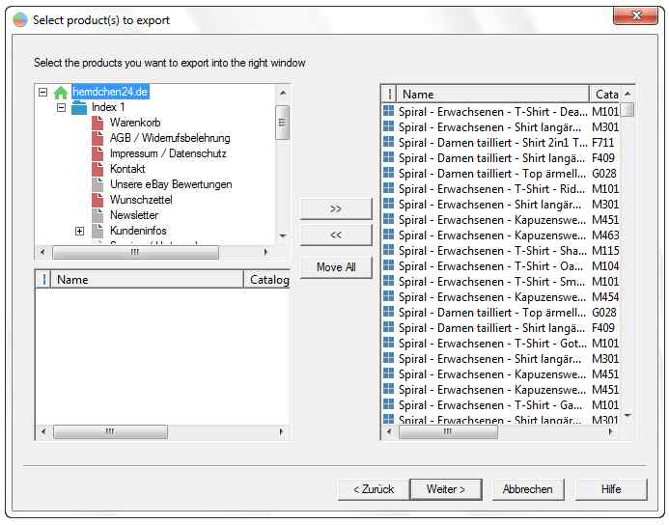This screenshot has height=525, width=669.
Task: Proceed with the Weiter > button
Action: [445, 489]
